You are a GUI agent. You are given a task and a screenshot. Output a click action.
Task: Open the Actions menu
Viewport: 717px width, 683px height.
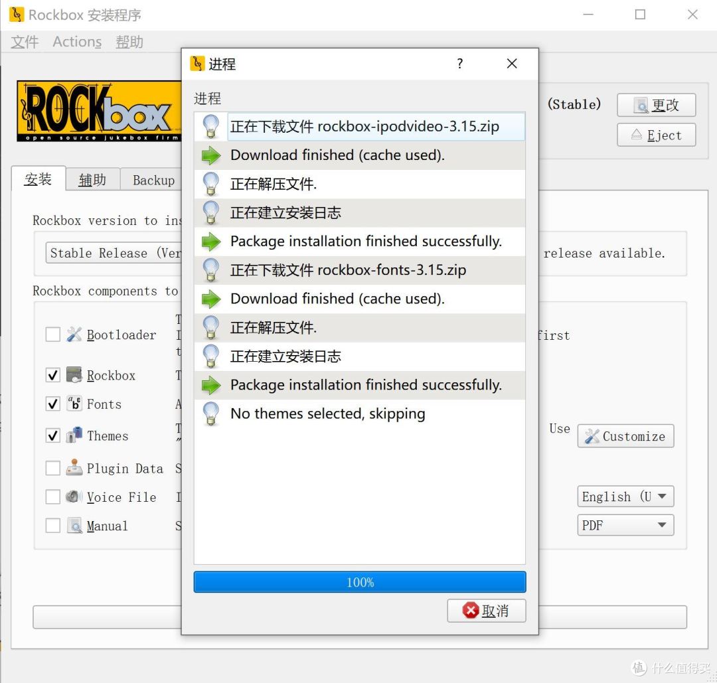[76, 42]
